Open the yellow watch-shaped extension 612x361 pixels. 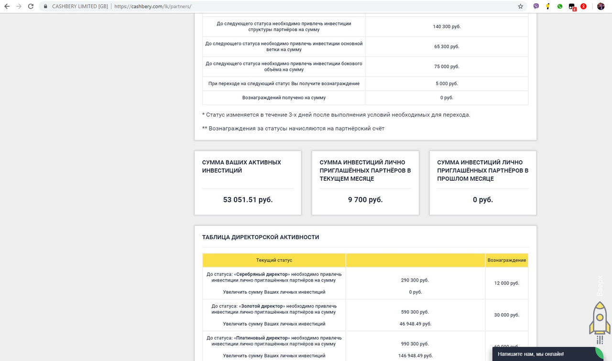click(548, 7)
